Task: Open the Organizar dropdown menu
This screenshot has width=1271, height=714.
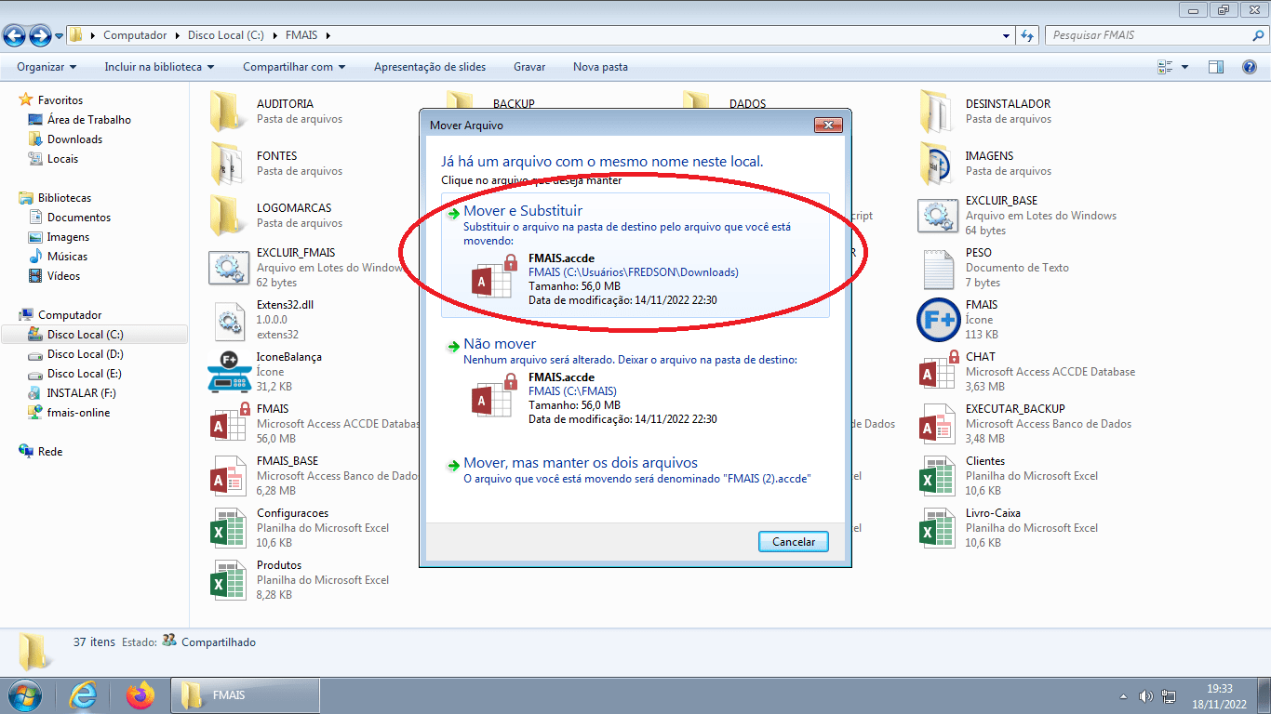Action: tap(47, 67)
